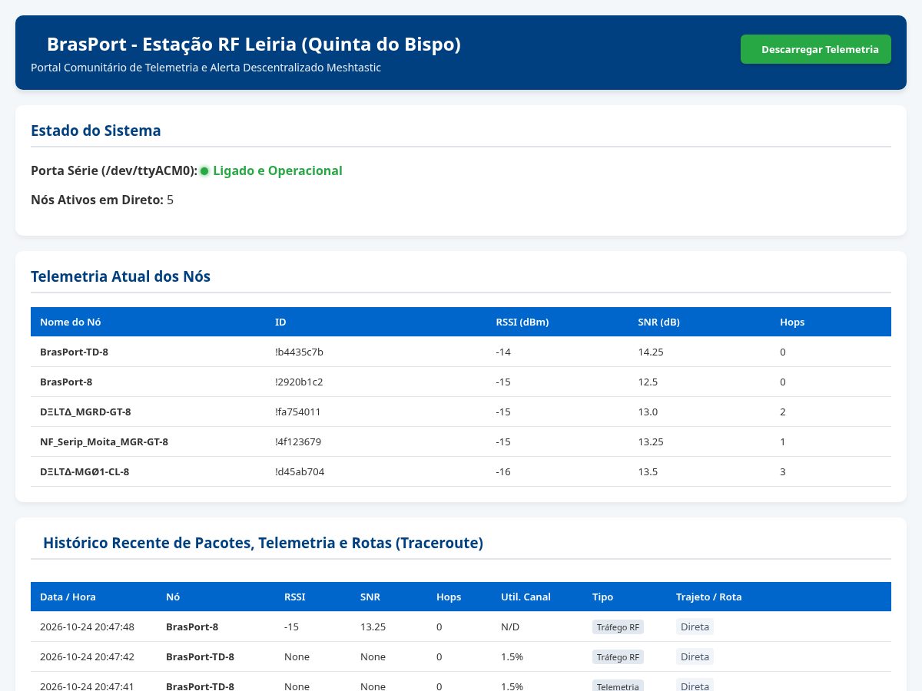
Task: Click the 'Tráfego RF' badge in the 20:47:48 row
Action: coord(618,627)
